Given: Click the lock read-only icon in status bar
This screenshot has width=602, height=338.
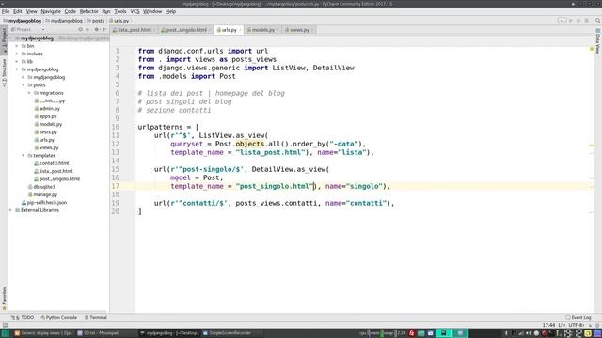Looking at the screenshot, I should (590, 325).
